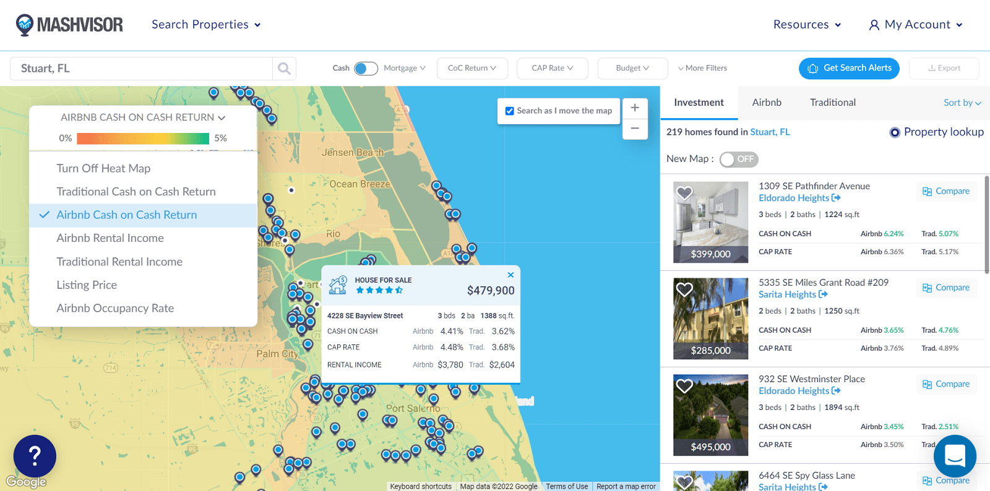Select Traditional Rental Income heatmap
Viewport: 990px width, 491px height.
pos(143,262)
